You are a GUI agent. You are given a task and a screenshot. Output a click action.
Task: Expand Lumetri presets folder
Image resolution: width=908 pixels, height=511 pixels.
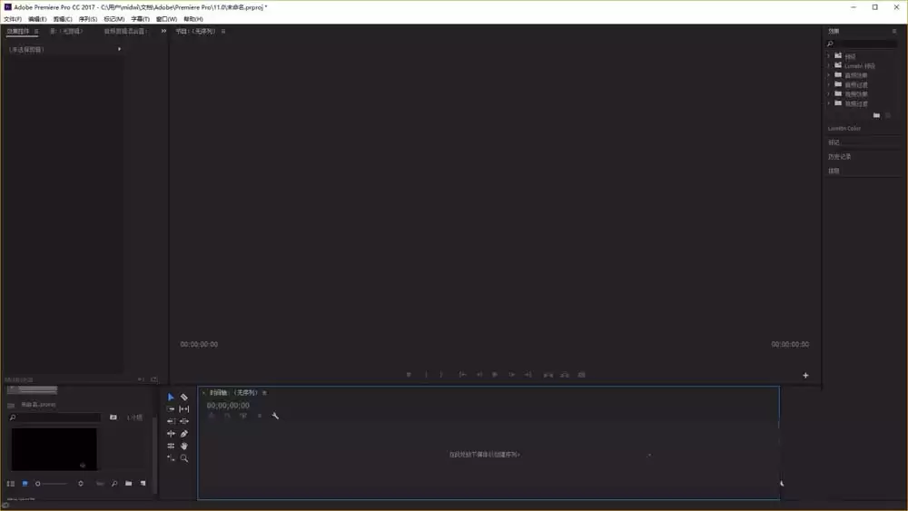(x=829, y=65)
